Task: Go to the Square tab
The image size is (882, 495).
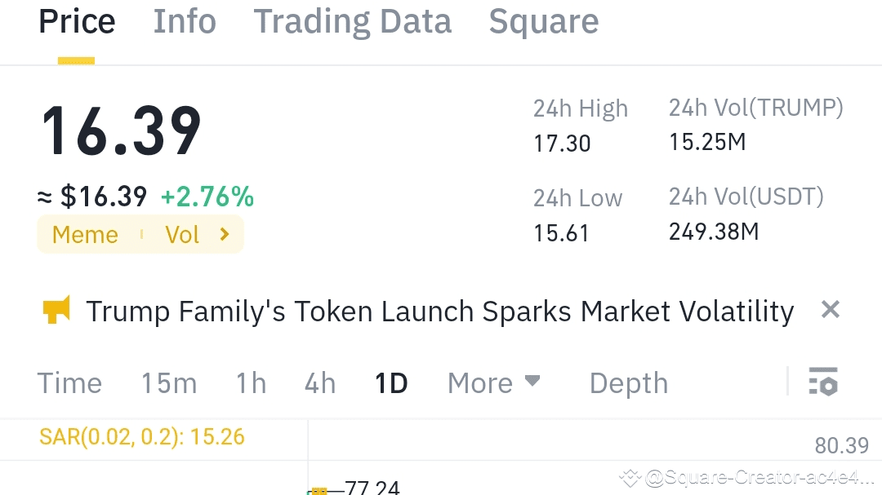Action: pyautogui.click(x=543, y=22)
